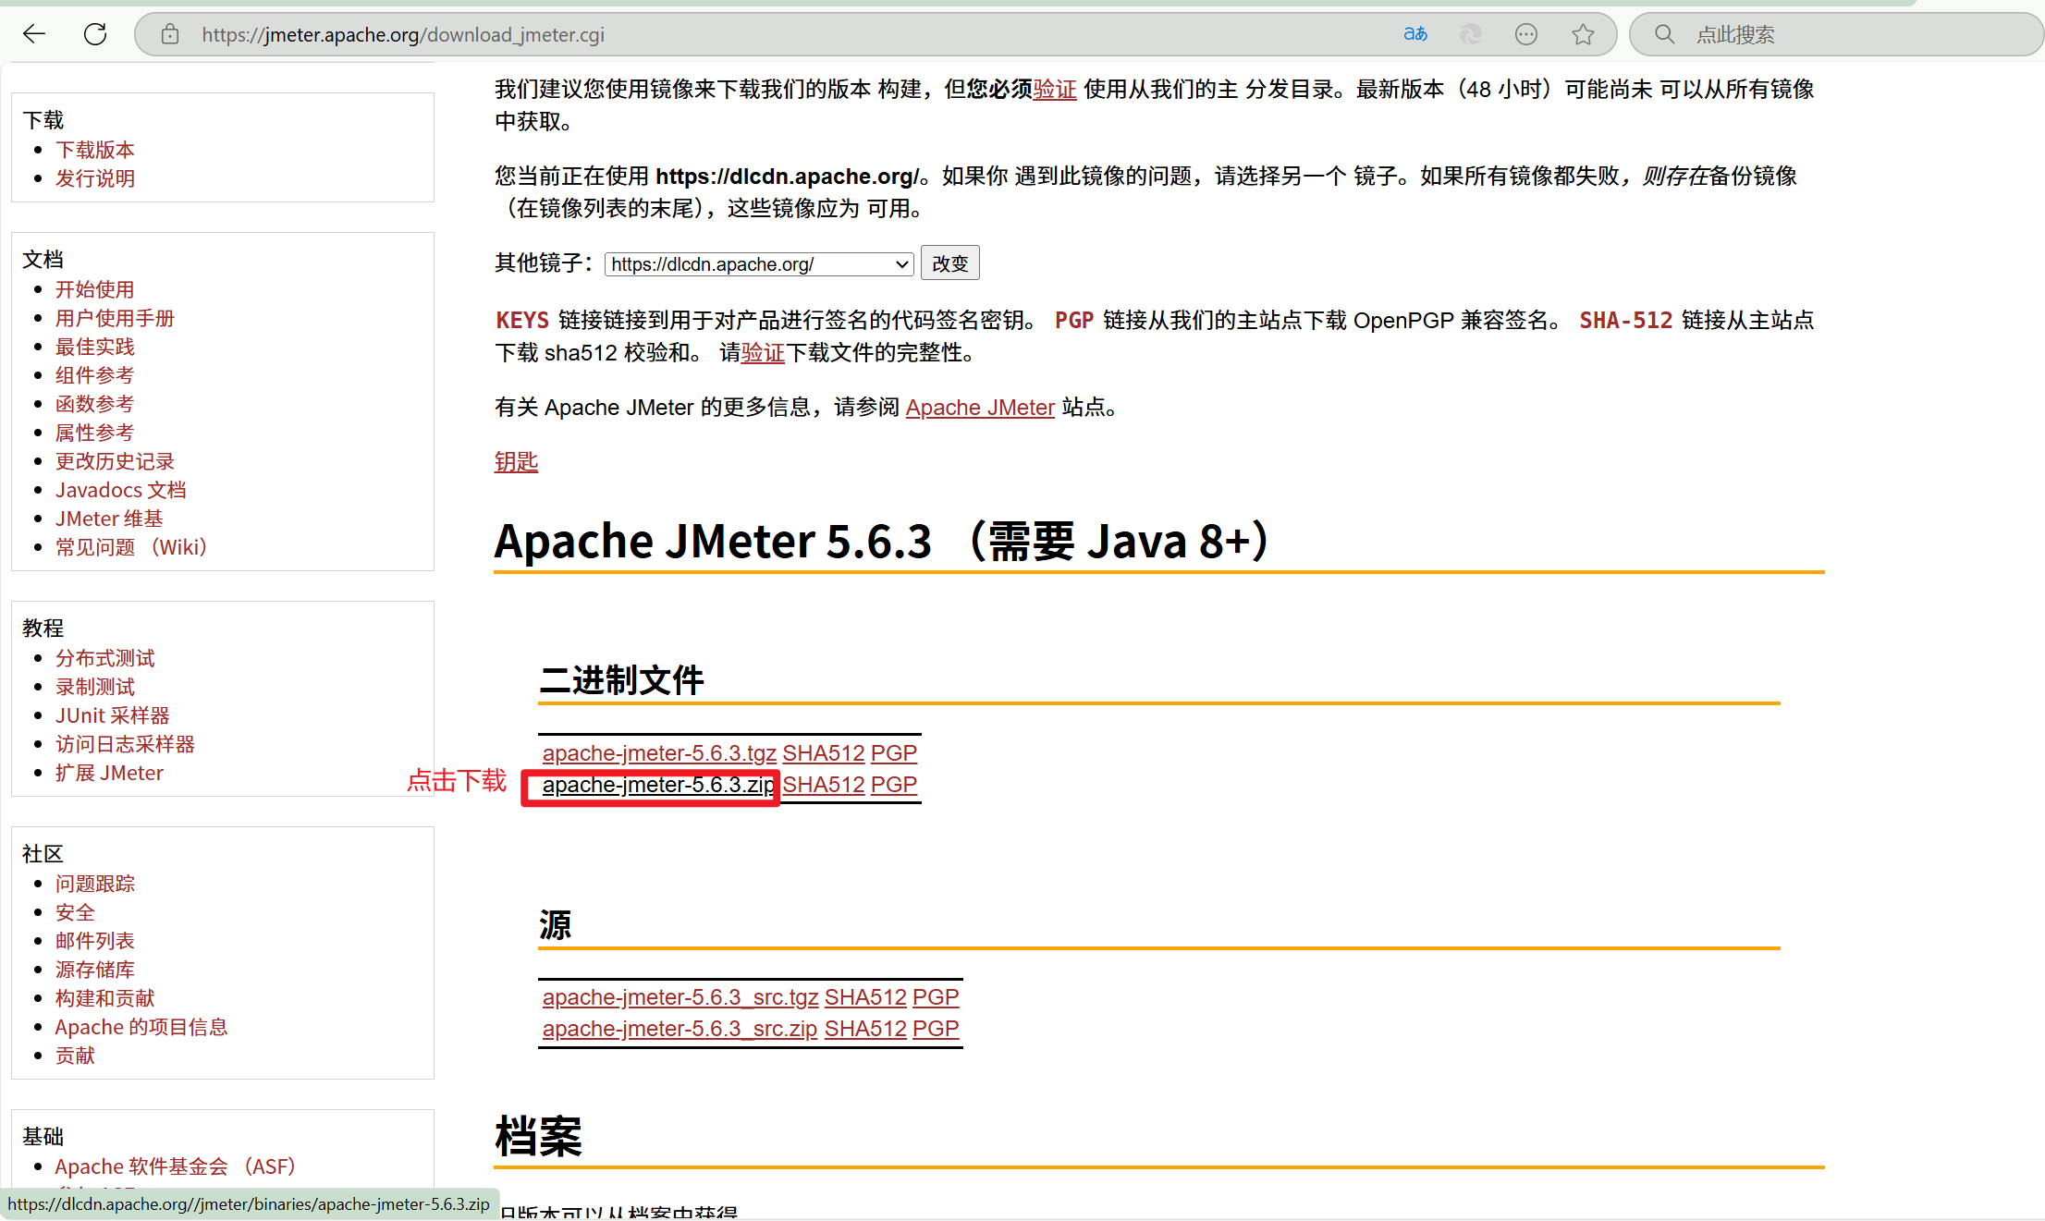Viewport: 2045px width, 1221px height.
Task: Go to 下载版本 in sidebar menu
Action: pyautogui.click(x=94, y=150)
